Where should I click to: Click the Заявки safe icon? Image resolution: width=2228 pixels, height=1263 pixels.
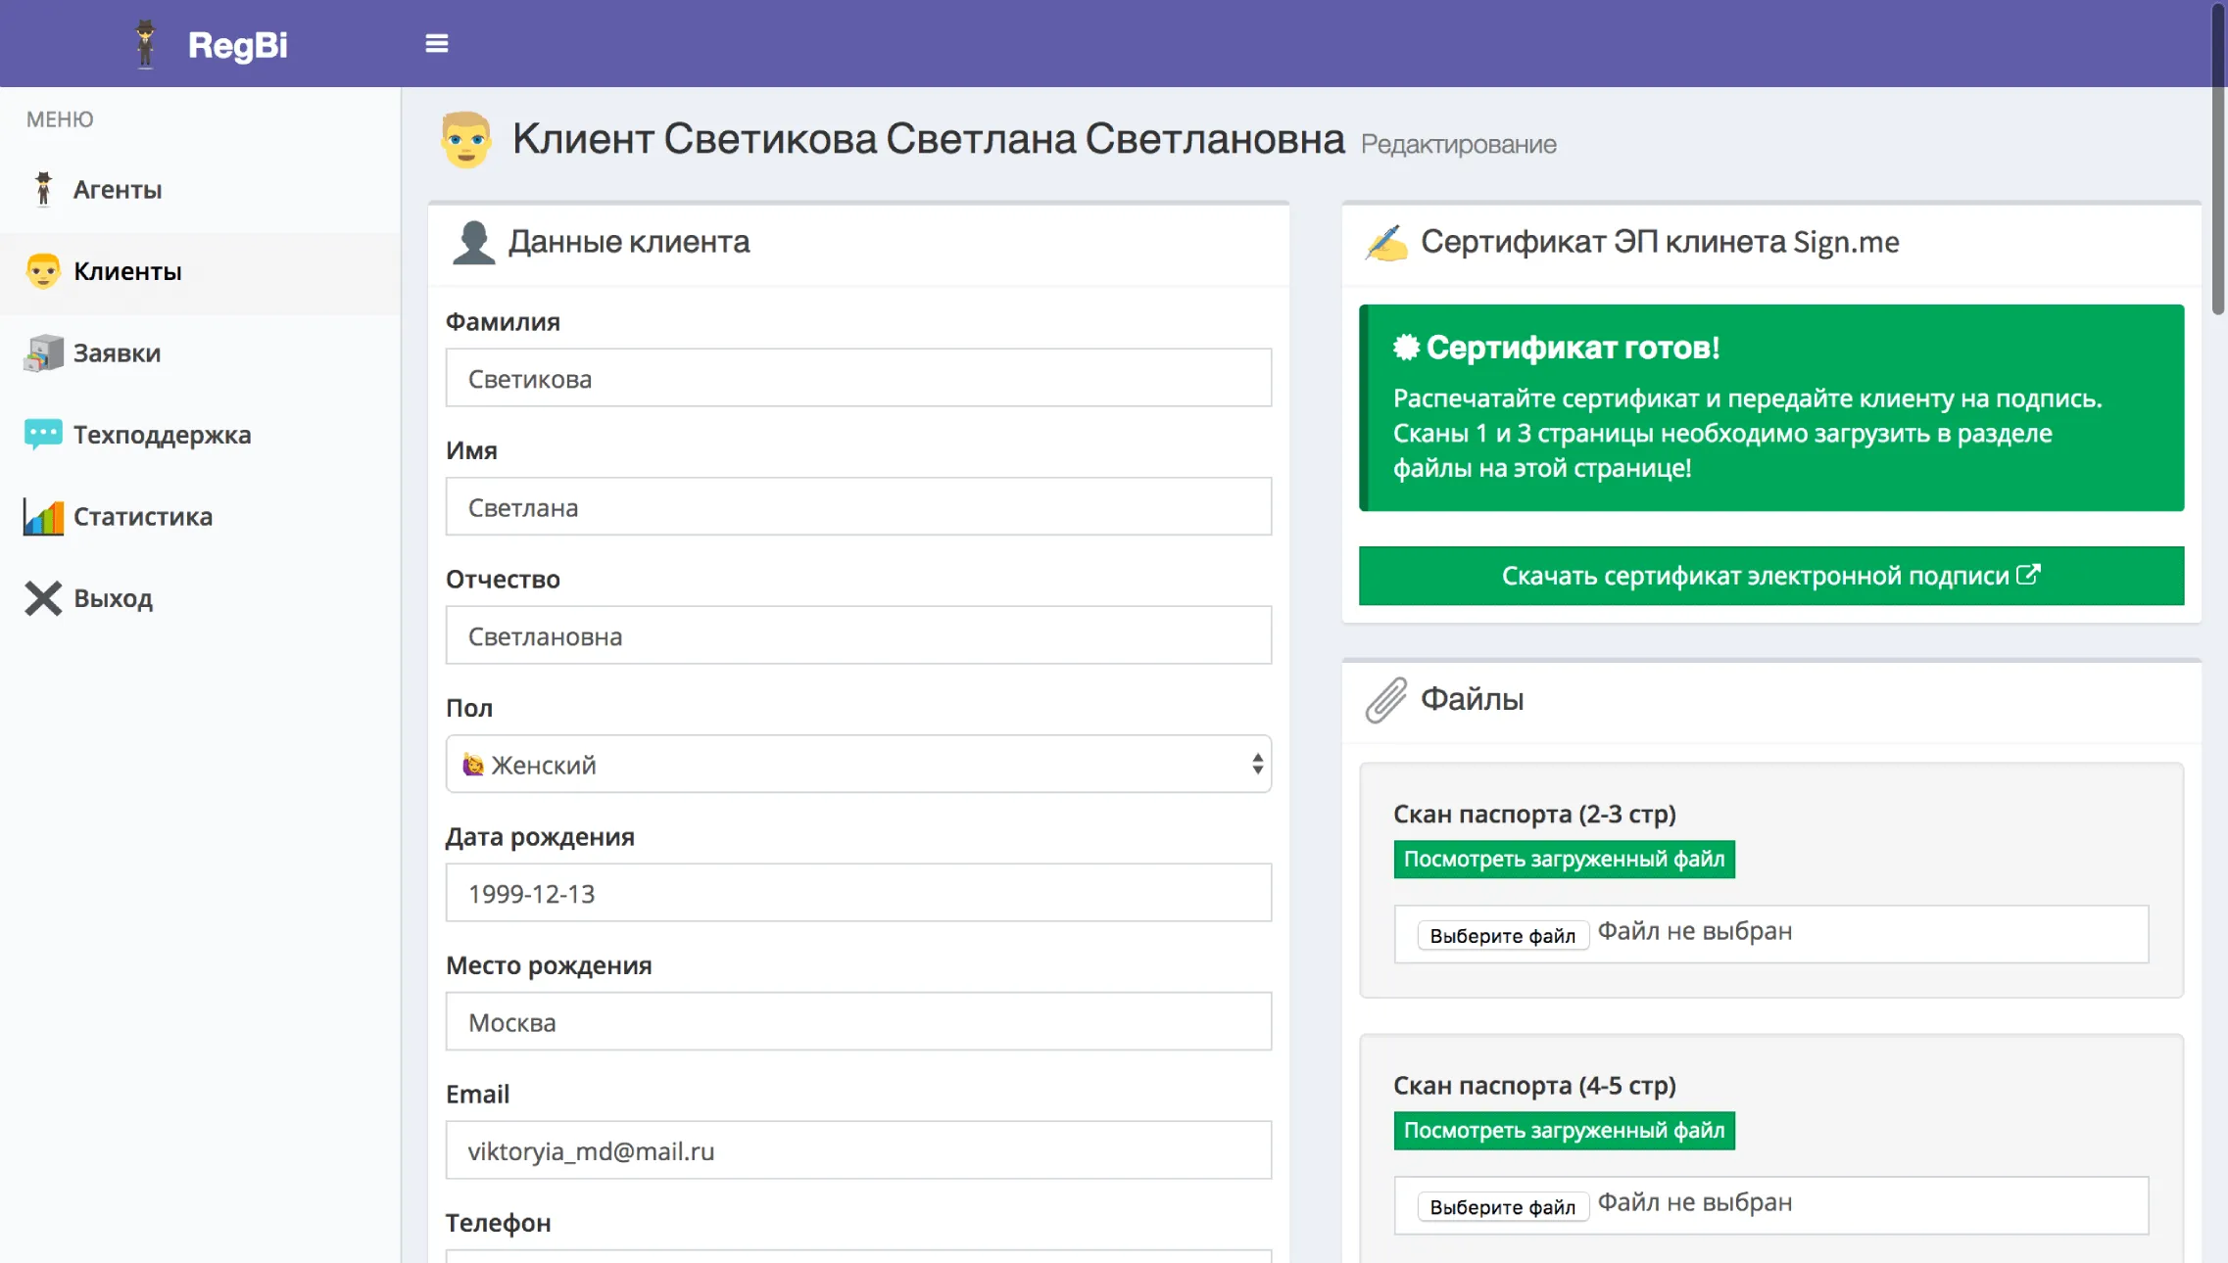click(41, 352)
